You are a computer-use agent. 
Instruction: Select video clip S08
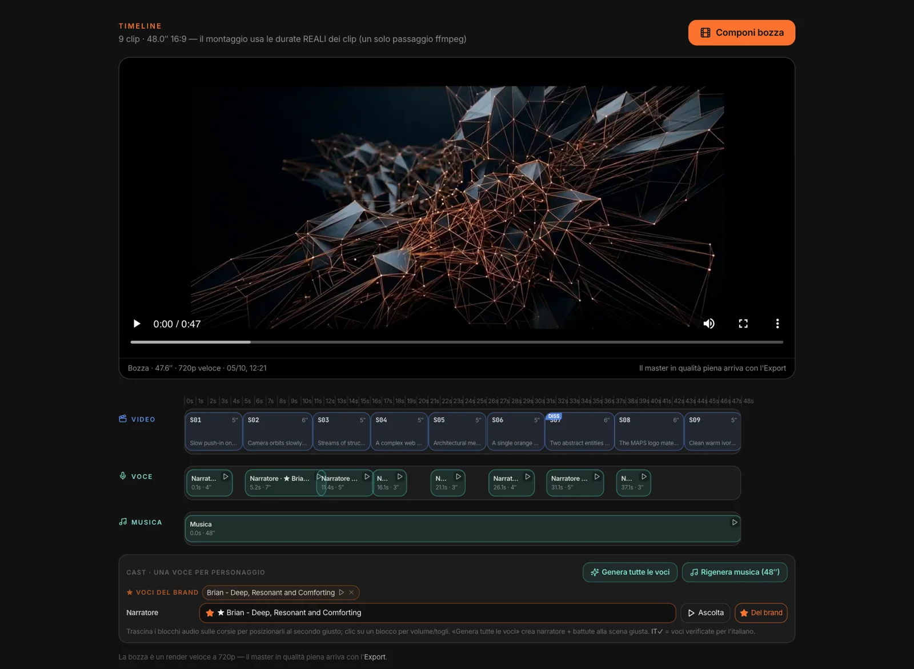(649, 431)
